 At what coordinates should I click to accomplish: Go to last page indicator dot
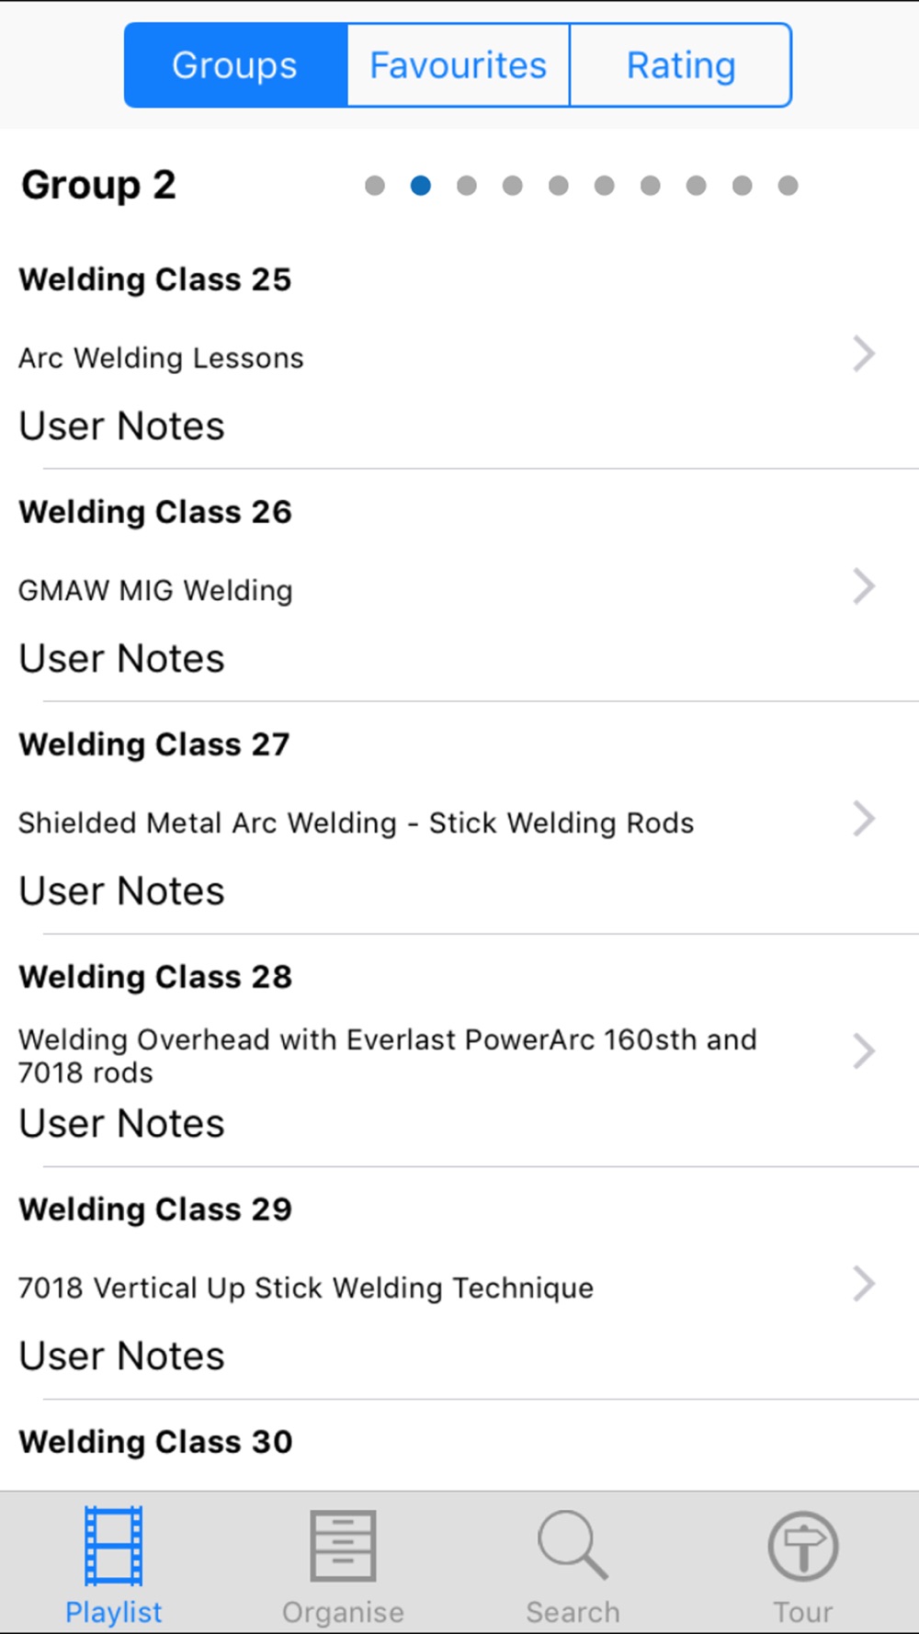click(x=788, y=186)
